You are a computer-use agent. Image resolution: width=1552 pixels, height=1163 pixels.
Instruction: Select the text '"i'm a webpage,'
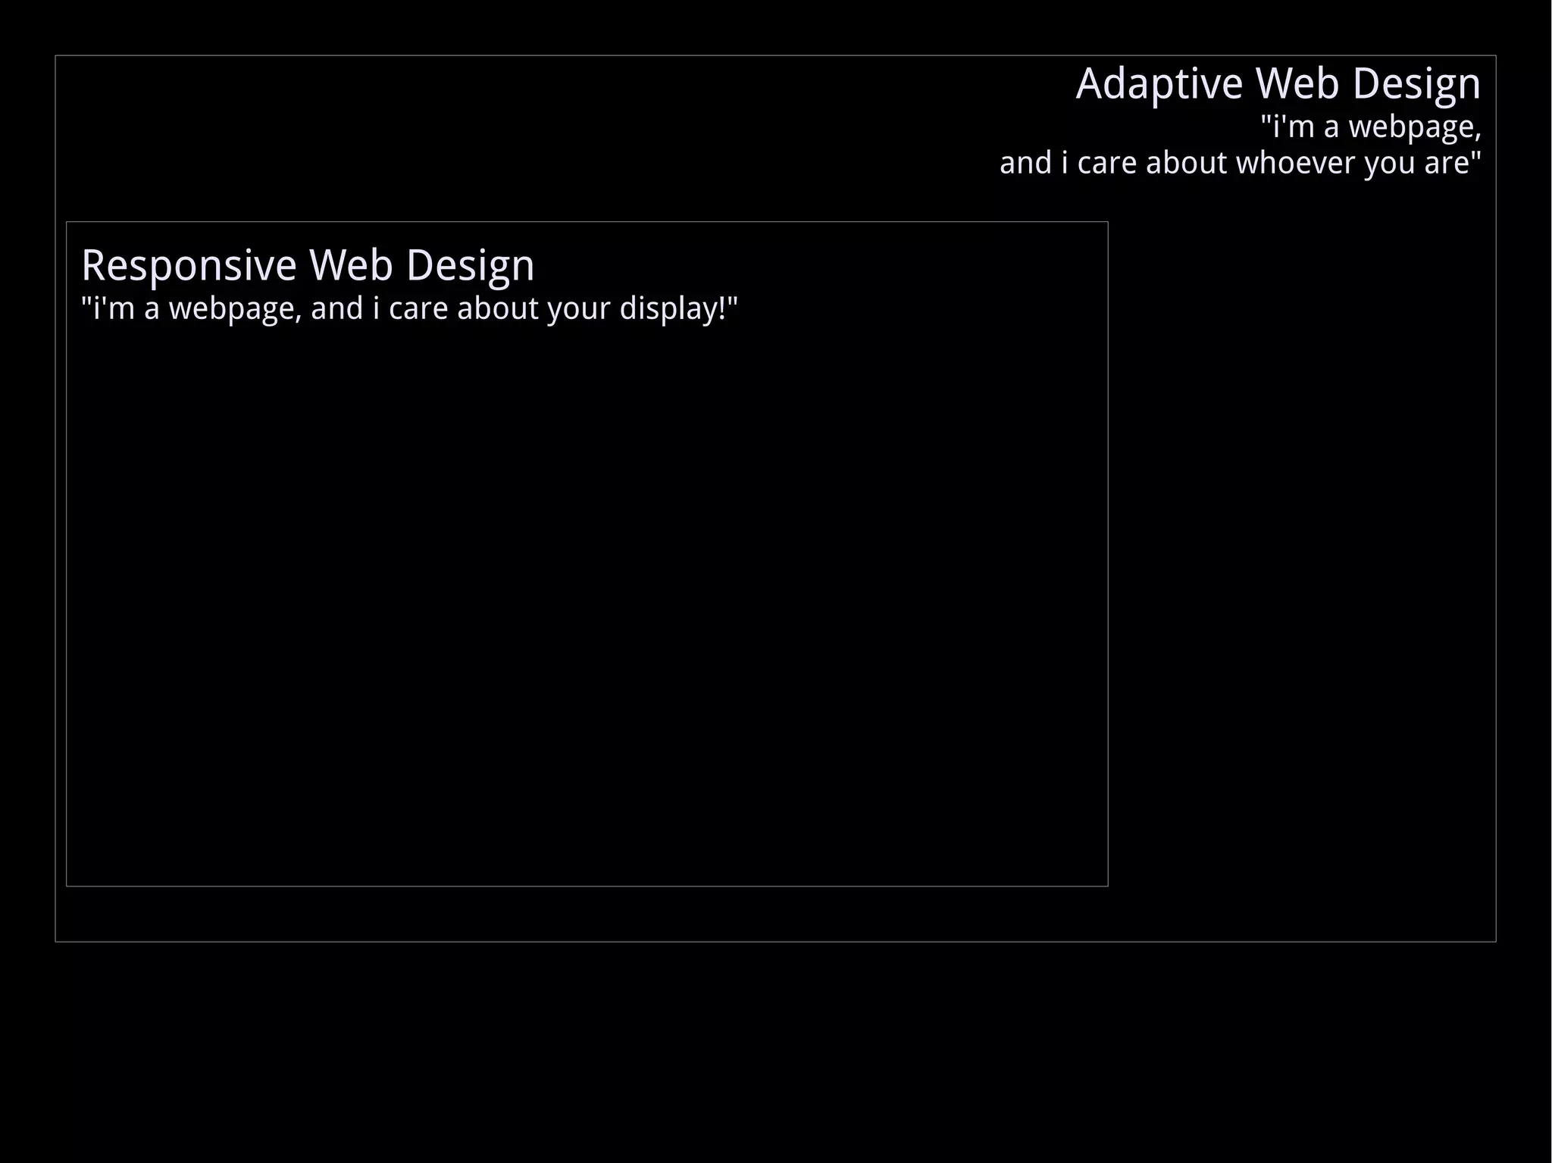1371,127
